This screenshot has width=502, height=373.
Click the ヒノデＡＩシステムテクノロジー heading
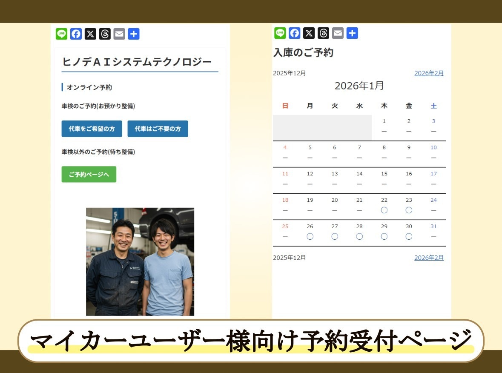[x=137, y=62]
